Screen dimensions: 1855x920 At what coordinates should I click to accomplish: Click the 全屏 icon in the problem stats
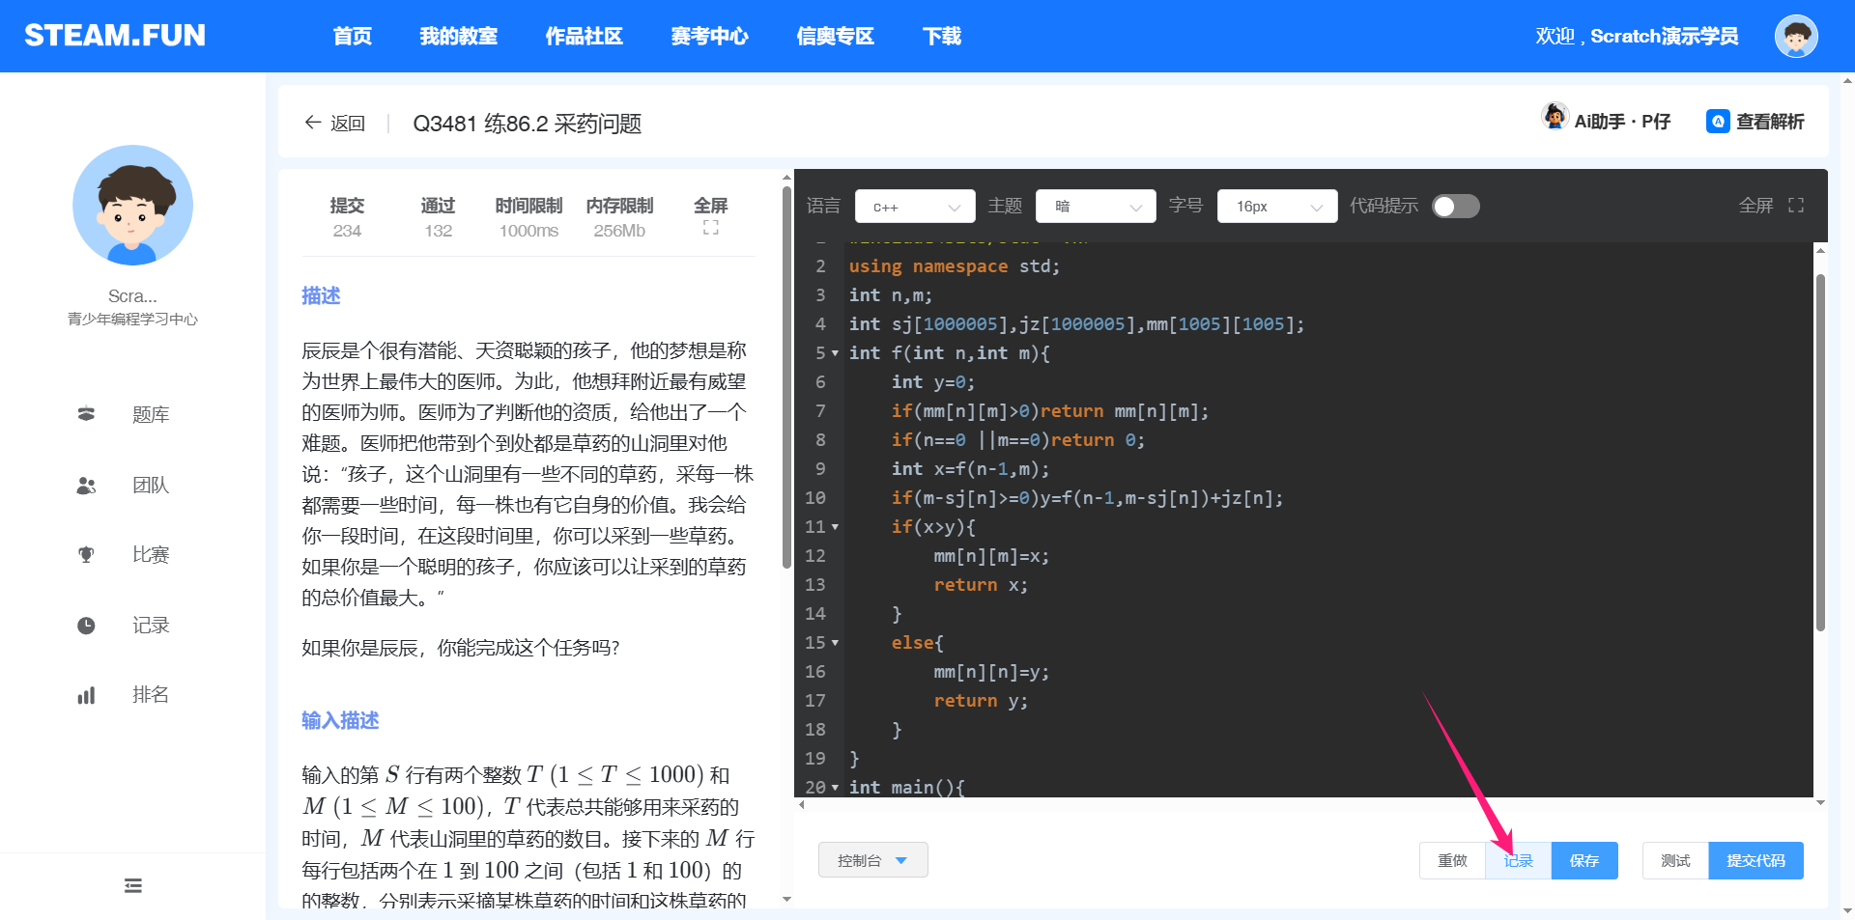click(x=710, y=228)
